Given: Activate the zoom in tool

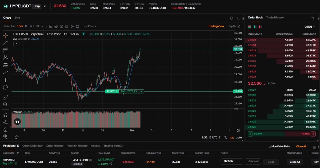Looking at the screenshot, I should [5, 105].
